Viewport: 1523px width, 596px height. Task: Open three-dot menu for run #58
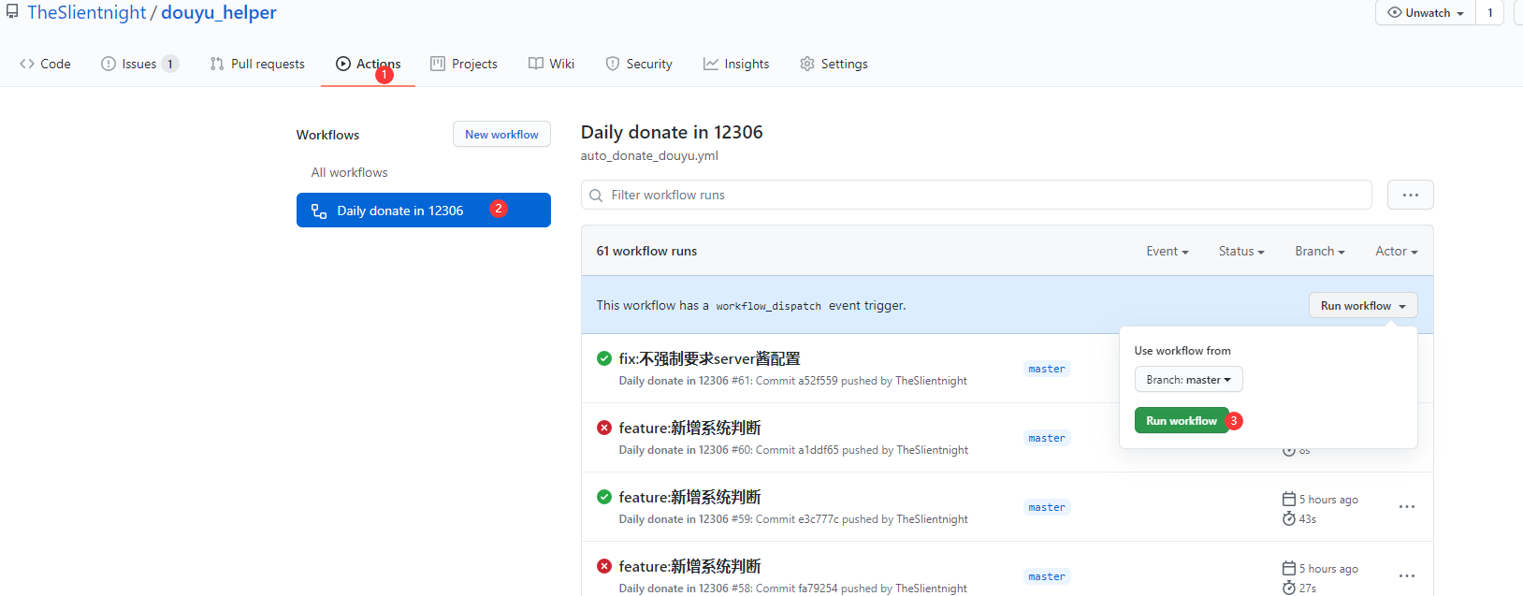(1407, 575)
